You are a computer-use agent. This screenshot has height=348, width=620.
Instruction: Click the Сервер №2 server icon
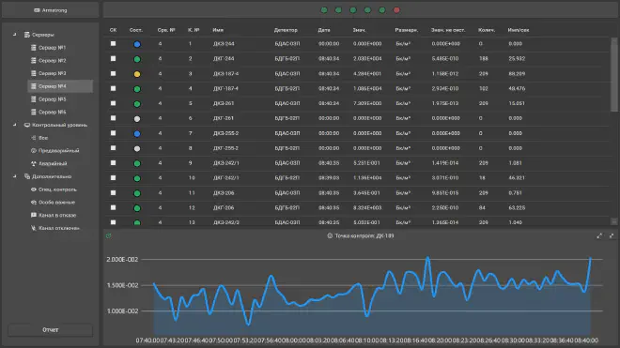tap(34, 60)
